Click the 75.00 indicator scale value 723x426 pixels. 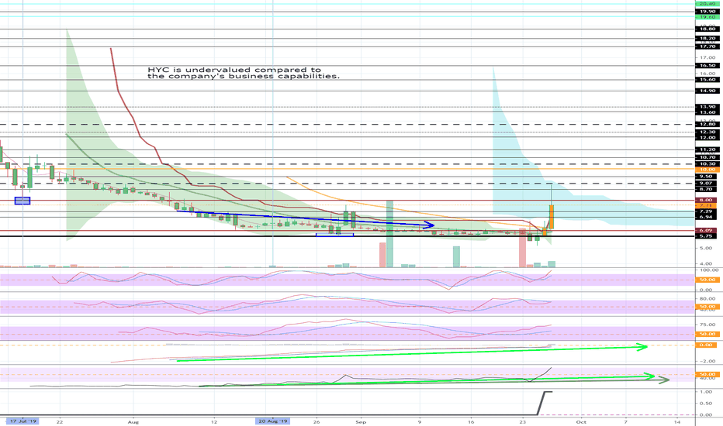tap(707, 325)
